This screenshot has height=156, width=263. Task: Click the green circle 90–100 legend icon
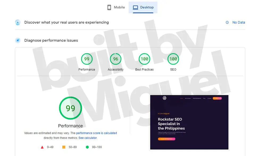point(87,147)
